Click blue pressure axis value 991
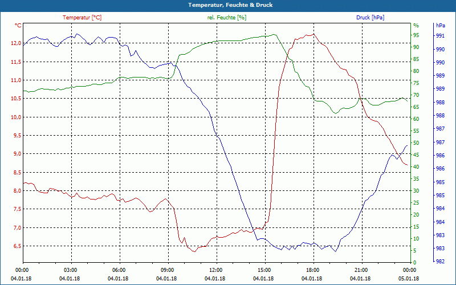Viewport: 456px width, 285px height. coord(440,36)
